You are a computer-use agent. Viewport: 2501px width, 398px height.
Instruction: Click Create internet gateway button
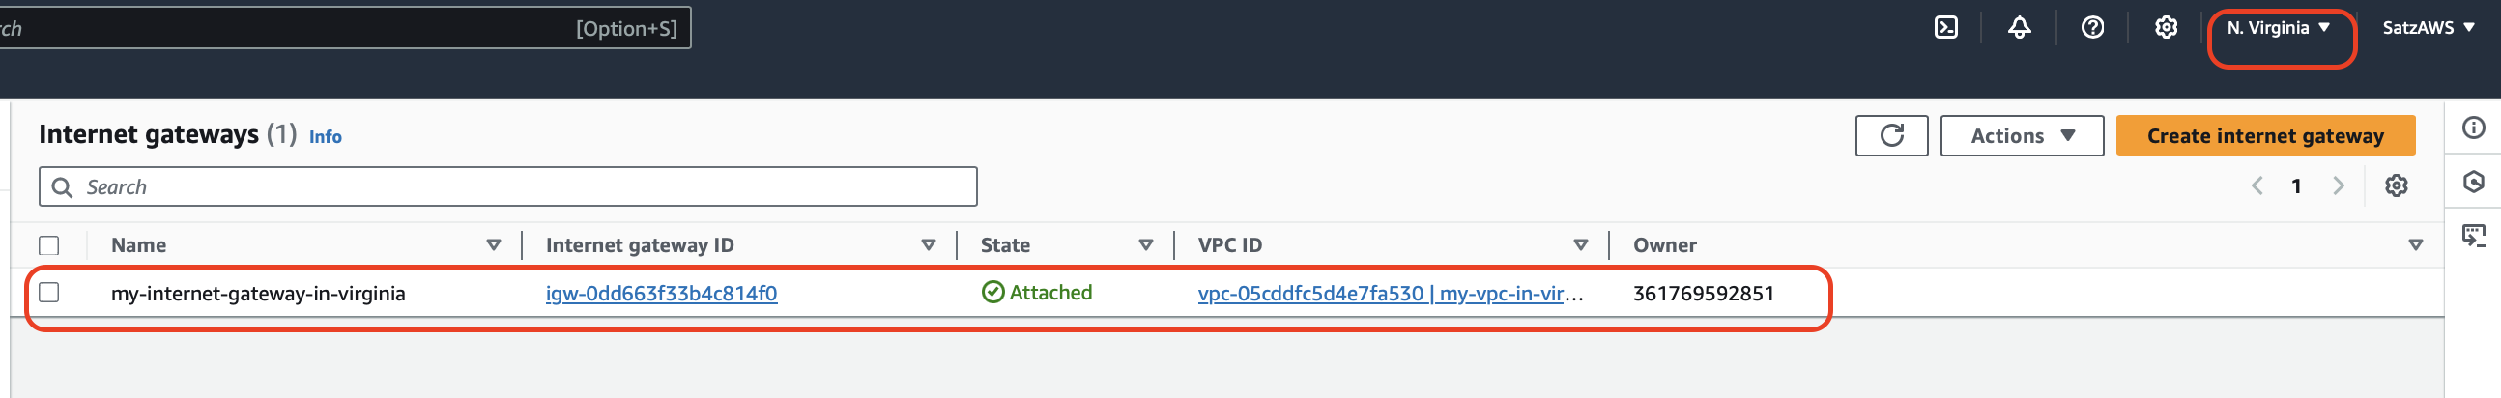(2264, 136)
